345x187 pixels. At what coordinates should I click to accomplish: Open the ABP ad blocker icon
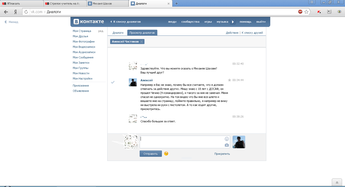point(300,12)
